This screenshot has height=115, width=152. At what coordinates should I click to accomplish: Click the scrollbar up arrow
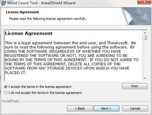pos(145,33)
